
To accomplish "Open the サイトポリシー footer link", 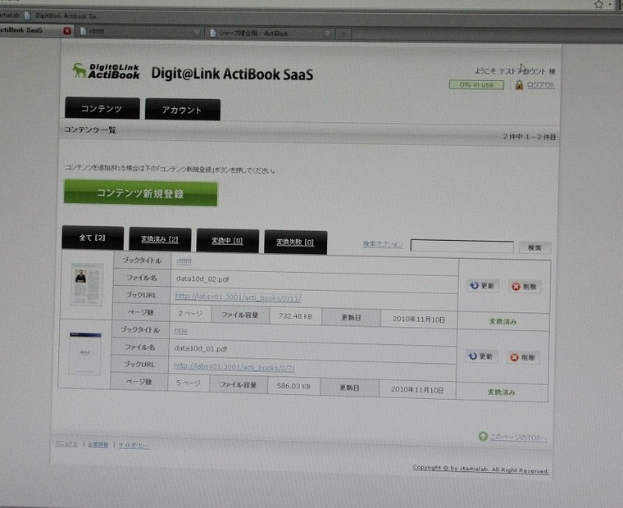I will (134, 445).
